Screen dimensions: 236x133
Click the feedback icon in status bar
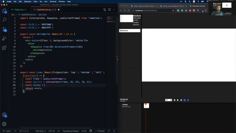[109, 131]
